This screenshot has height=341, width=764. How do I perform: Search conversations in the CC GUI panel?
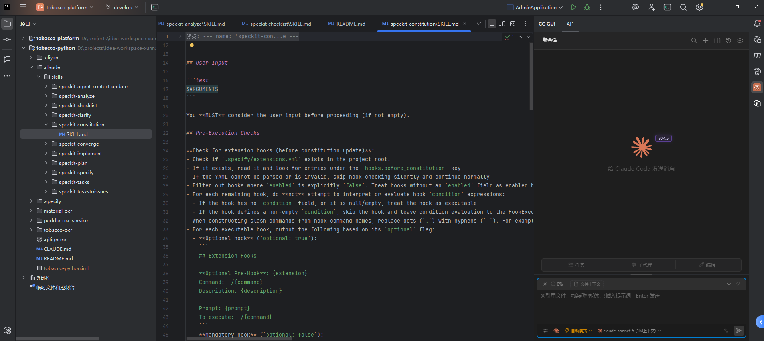[694, 40]
